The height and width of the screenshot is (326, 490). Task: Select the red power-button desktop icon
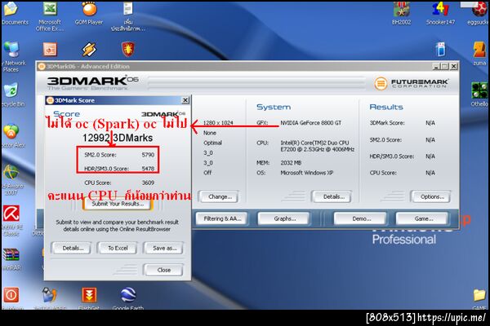[11, 295]
